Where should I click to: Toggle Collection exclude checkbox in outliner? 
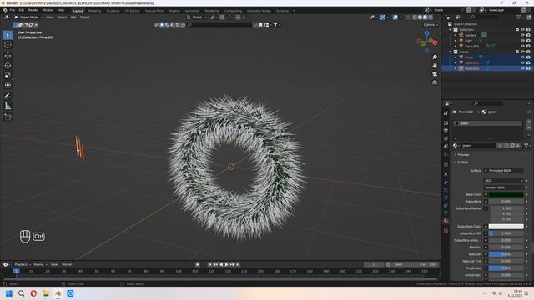517,30
